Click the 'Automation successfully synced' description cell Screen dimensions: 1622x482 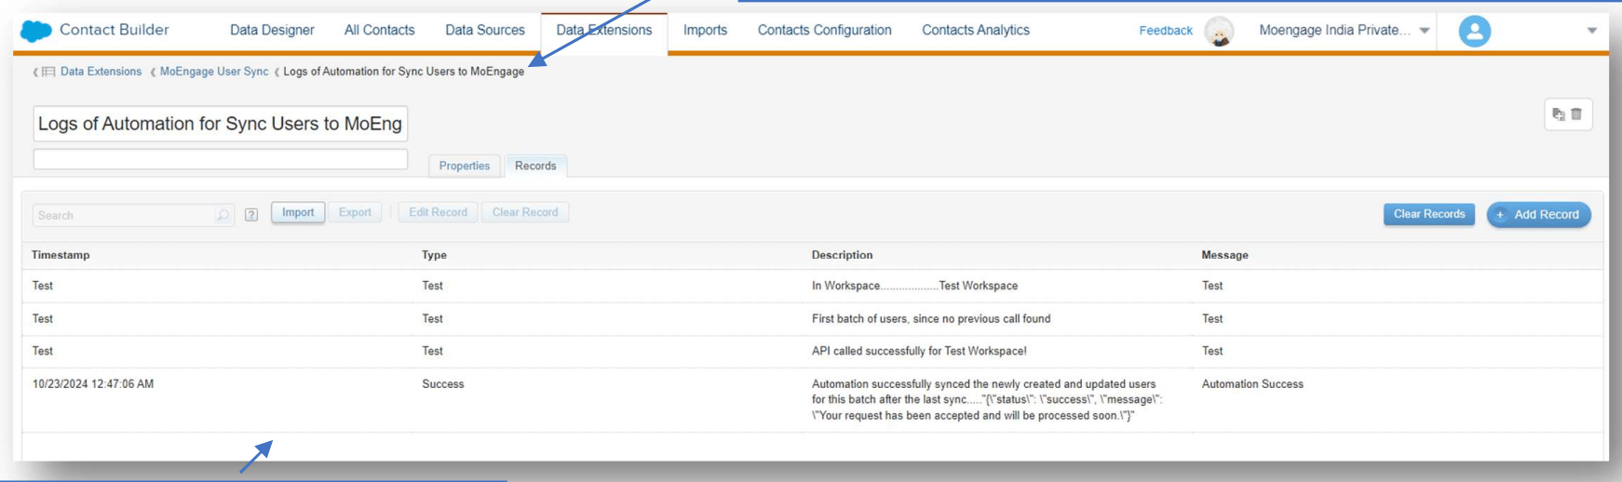click(x=987, y=399)
